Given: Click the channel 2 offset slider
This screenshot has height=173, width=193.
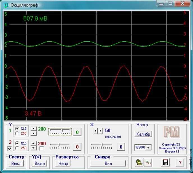Looking at the screenshot, I should [60, 146].
